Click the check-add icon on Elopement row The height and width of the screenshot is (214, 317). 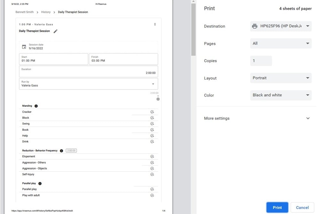[x=152, y=157]
